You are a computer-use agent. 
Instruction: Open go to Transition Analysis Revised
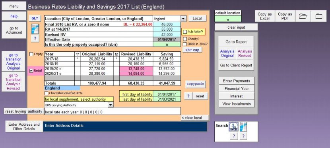[x=13, y=82]
